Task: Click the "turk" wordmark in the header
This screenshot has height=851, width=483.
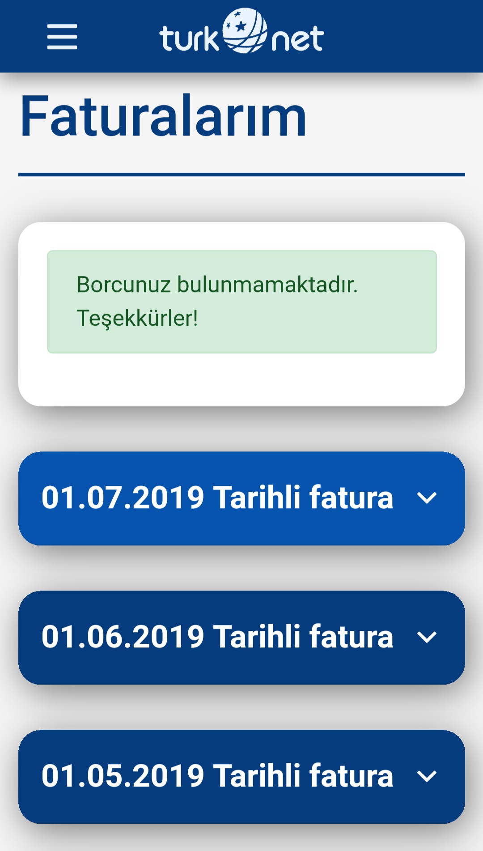Action: [x=189, y=38]
